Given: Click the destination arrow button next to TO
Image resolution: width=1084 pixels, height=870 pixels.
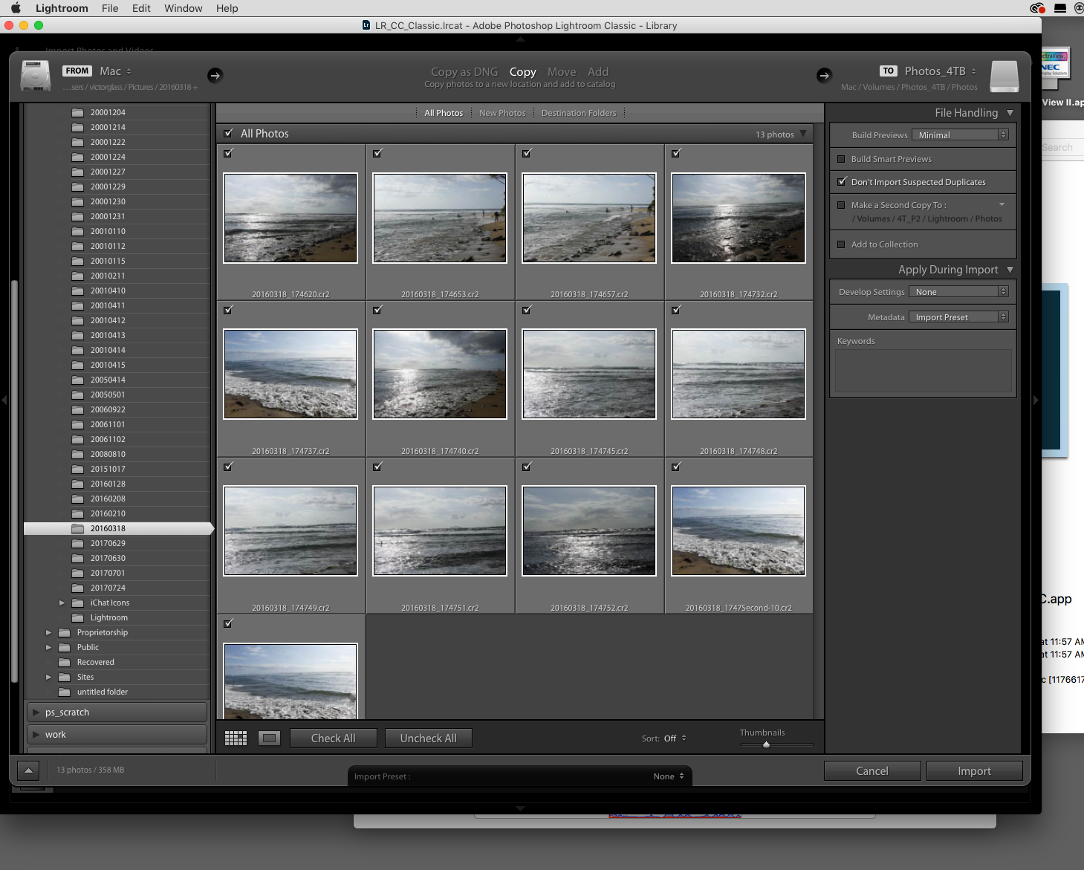Looking at the screenshot, I should [824, 75].
